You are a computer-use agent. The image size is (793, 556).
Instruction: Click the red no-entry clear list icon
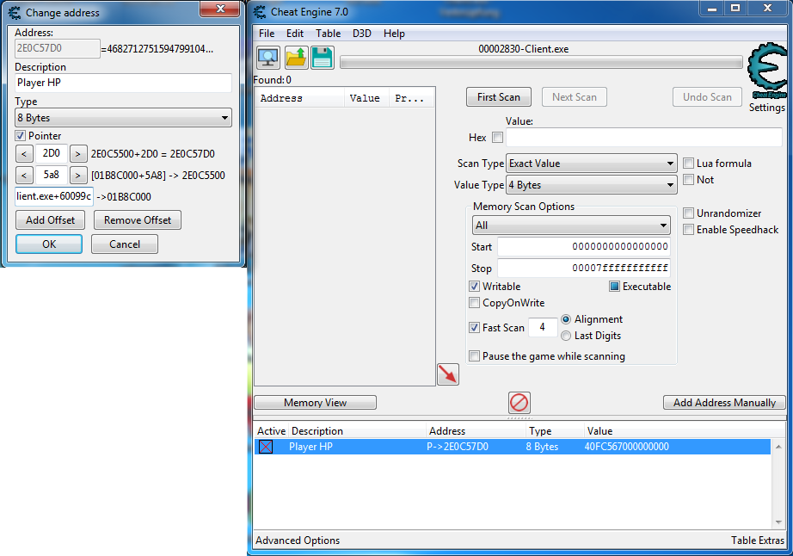coord(519,402)
